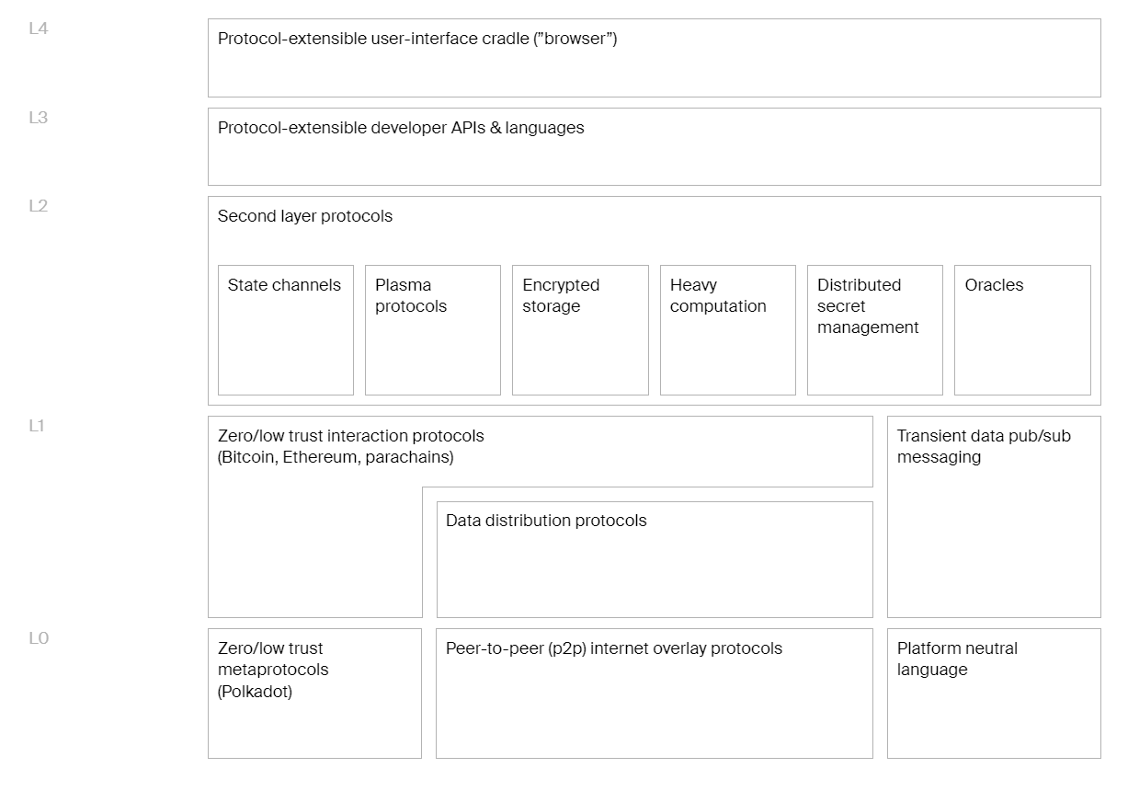Viewport: 1128px width, 791px height.
Task: Click the L3 layer label
Action: (x=38, y=117)
